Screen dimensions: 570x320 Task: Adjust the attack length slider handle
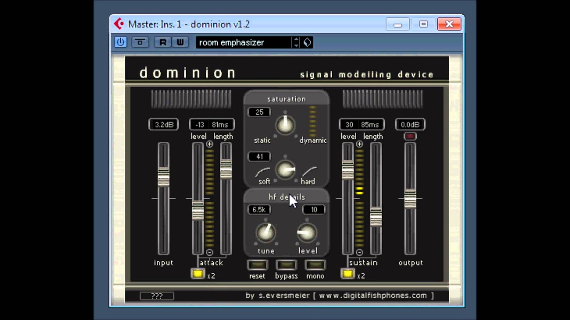pyautogui.click(x=226, y=169)
